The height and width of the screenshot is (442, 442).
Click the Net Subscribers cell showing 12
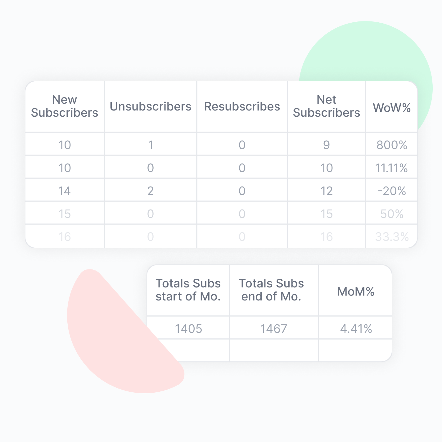[327, 191]
